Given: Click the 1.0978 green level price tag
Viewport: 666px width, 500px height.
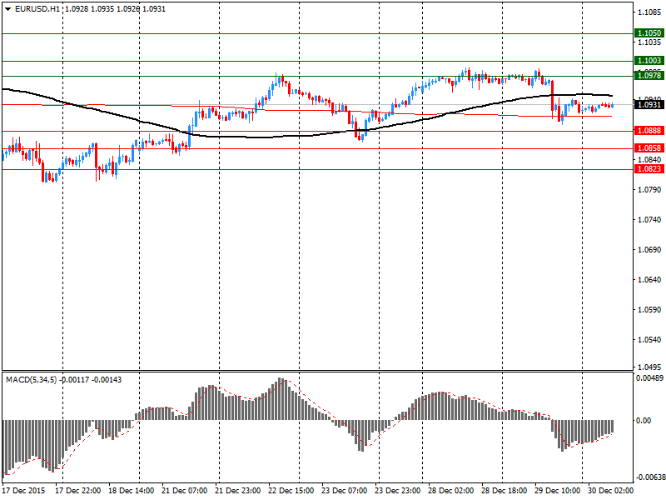Looking at the screenshot, I should (x=649, y=76).
